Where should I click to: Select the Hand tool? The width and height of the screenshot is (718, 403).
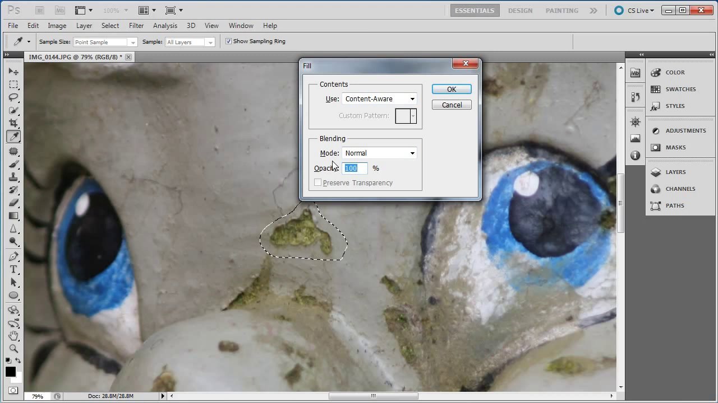[13, 336]
